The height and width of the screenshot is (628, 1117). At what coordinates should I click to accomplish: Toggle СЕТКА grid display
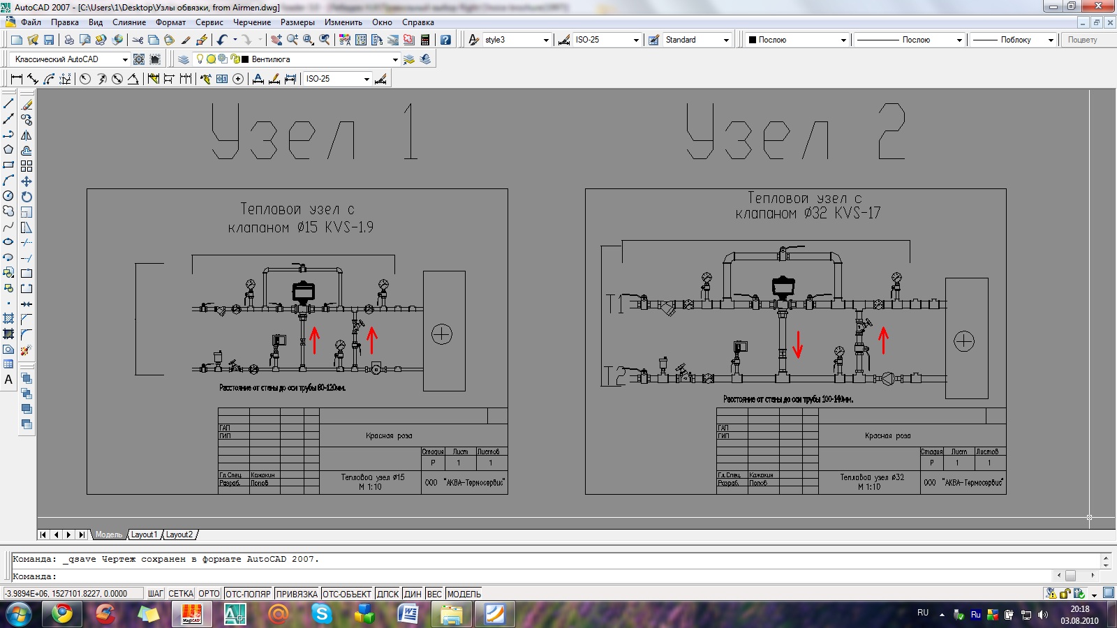[x=180, y=594]
